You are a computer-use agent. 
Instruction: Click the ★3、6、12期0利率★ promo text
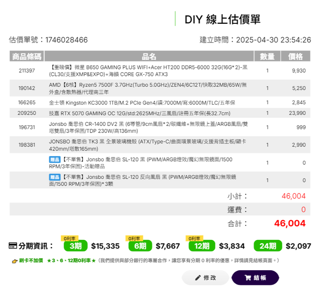click(x=71, y=260)
